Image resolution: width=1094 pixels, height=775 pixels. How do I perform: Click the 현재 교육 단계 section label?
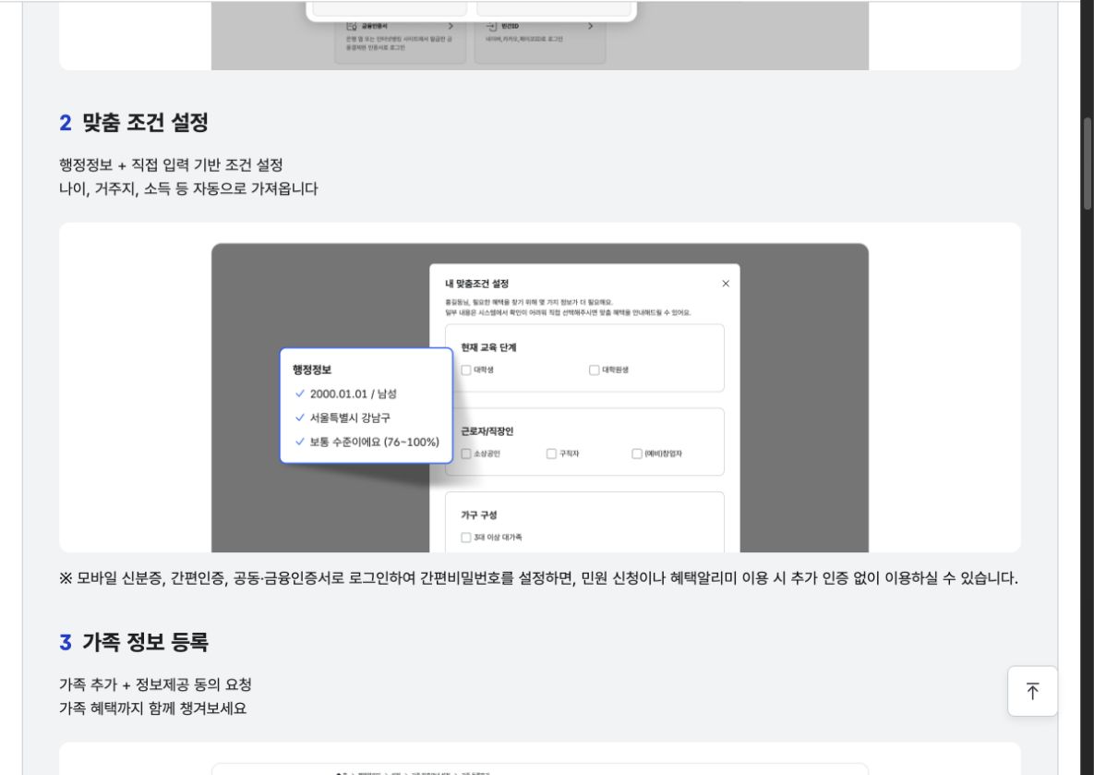(488, 347)
